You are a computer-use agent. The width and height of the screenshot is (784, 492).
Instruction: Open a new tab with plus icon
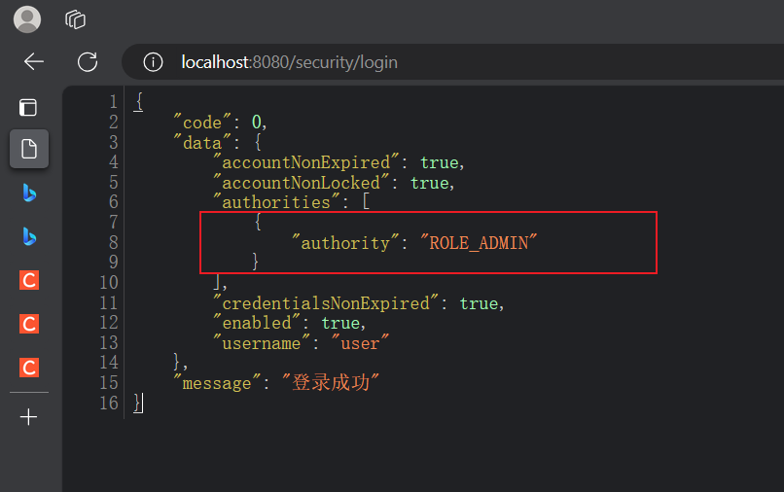coord(29,417)
